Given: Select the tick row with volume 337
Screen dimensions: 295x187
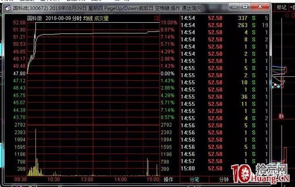Looking at the screenshot, I should pyautogui.click(x=225, y=18).
